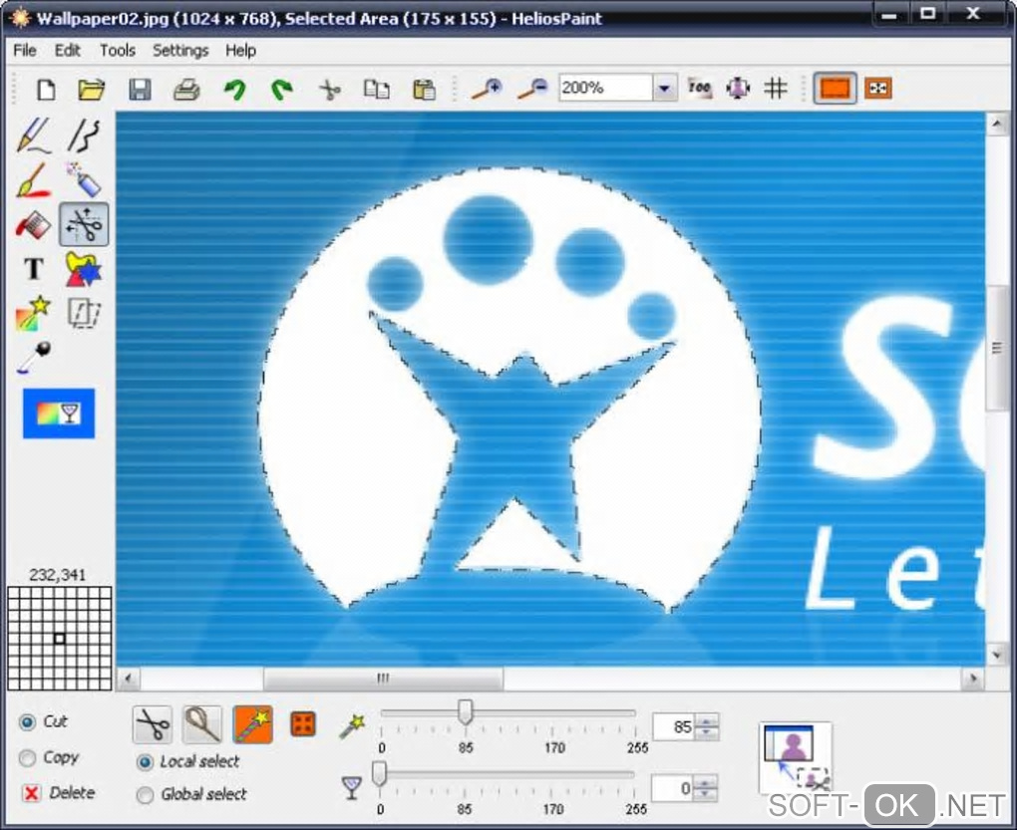Select the Paintbrush tool
This screenshot has height=830, width=1017.
coord(34,180)
